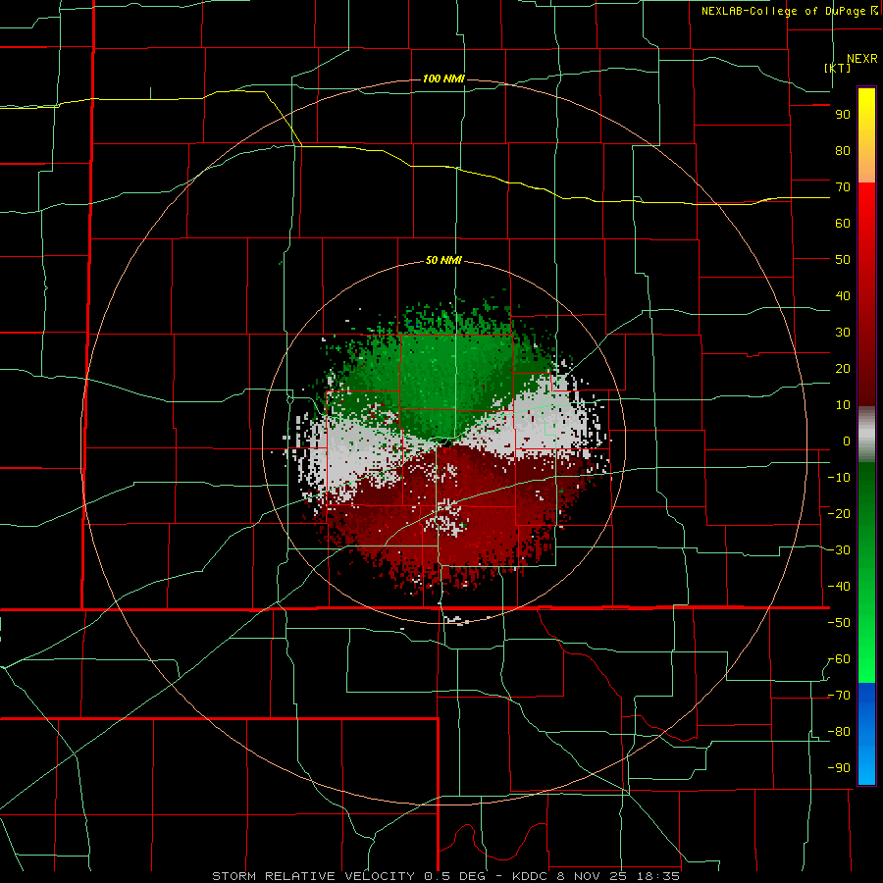Click the -40 value on the velocity scale
This screenshot has height=883, width=883.
click(x=839, y=587)
